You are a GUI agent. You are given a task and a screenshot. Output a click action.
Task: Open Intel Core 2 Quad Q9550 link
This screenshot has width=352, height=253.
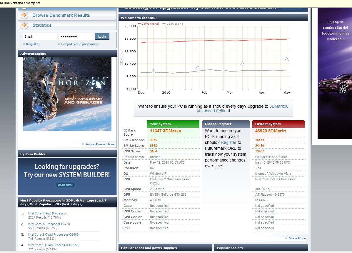53,245
